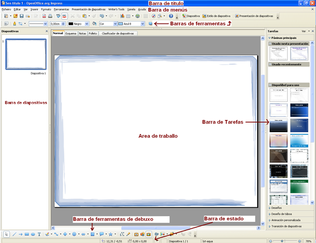This screenshot has width=316, height=243.
Task: Click the Zoom magnifier icon
Action: coord(160,16)
